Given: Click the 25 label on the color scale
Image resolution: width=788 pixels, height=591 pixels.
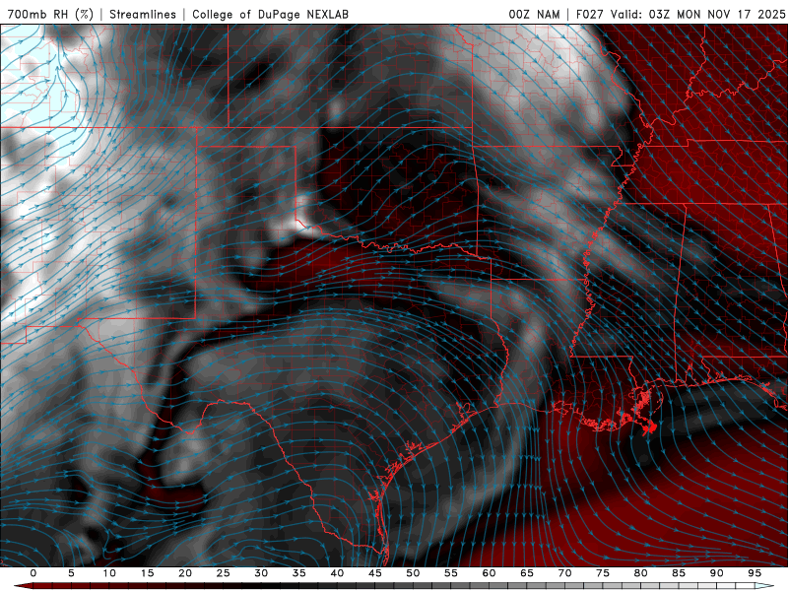Looking at the screenshot, I should [223, 573].
